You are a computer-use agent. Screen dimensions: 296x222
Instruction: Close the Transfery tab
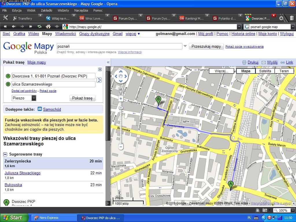[40, 15]
